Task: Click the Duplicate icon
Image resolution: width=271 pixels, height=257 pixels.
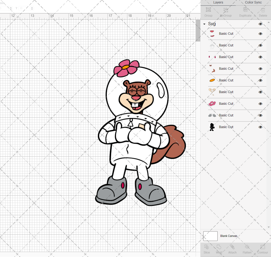Action: (245, 10)
